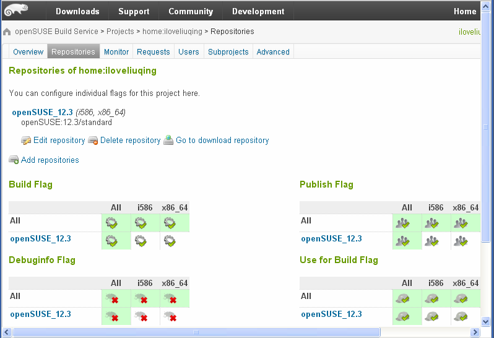Screen dimensions: 494x338
Task: Click the horizontal scrollbar thumb
Action: click(196, 332)
